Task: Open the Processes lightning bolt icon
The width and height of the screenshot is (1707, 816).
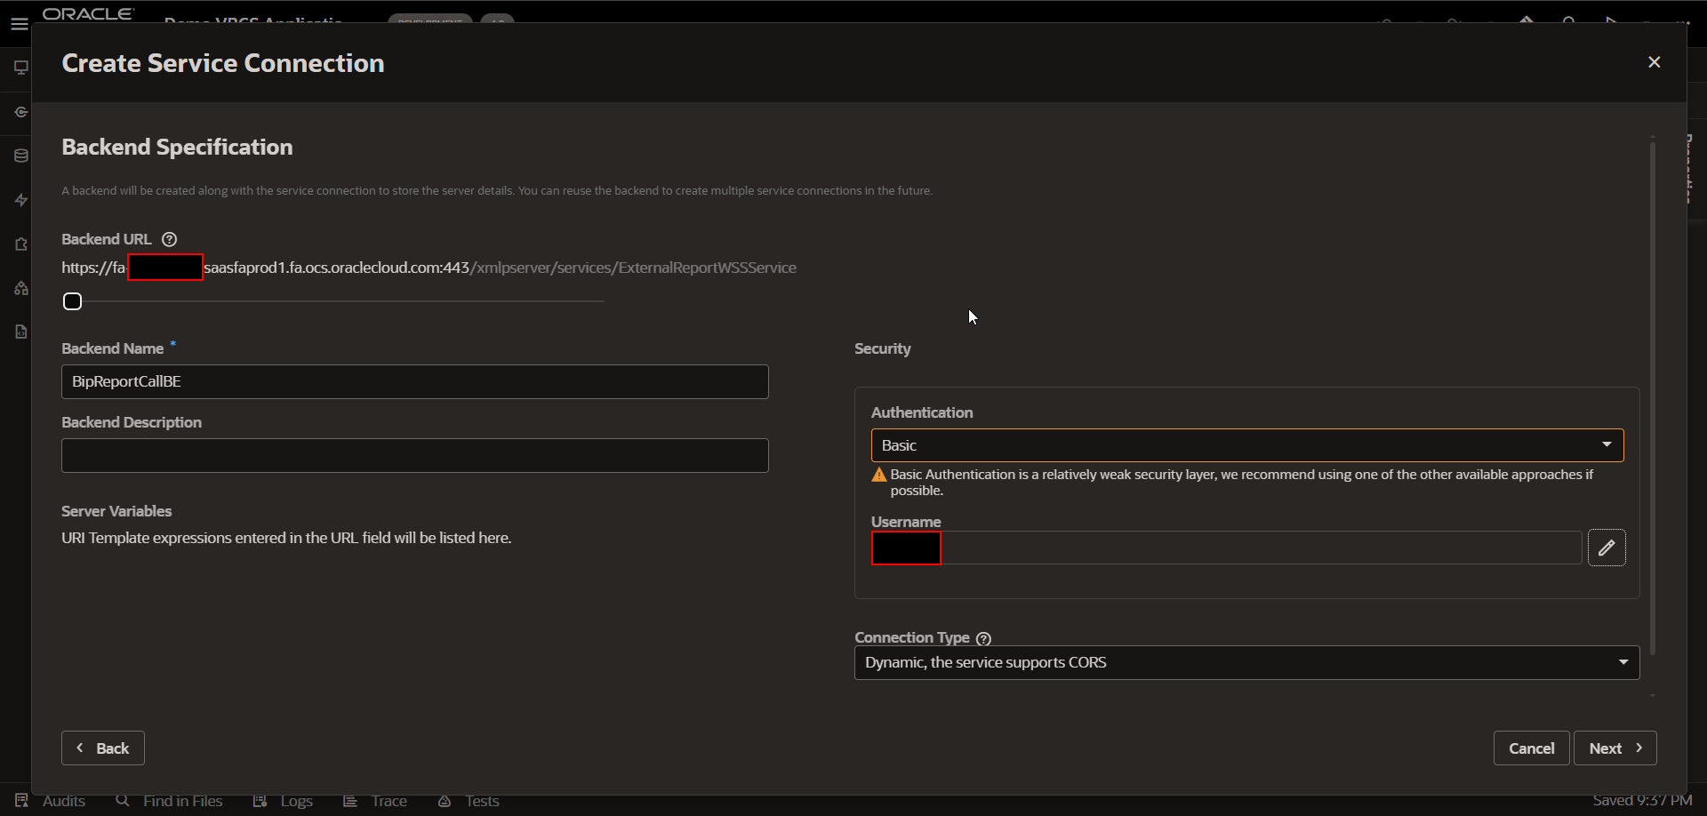Action: click(x=21, y=200)
